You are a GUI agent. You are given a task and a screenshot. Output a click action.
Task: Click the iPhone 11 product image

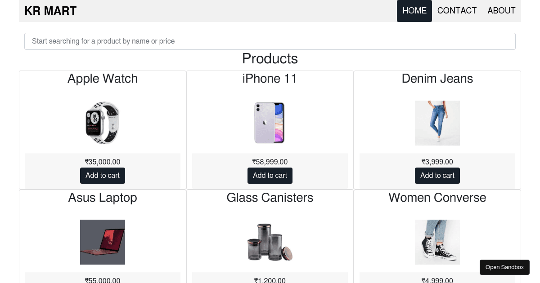(270, 123)
